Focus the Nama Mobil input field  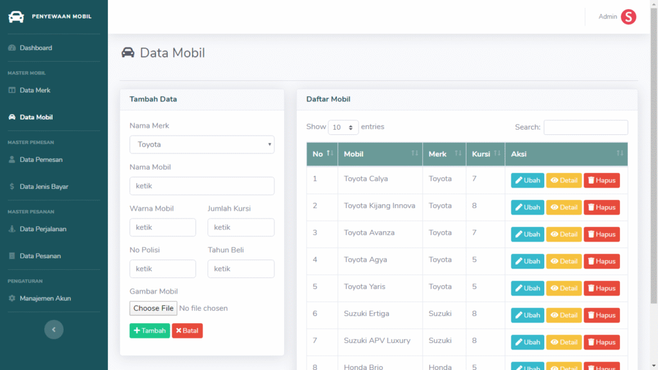(202, 186)
